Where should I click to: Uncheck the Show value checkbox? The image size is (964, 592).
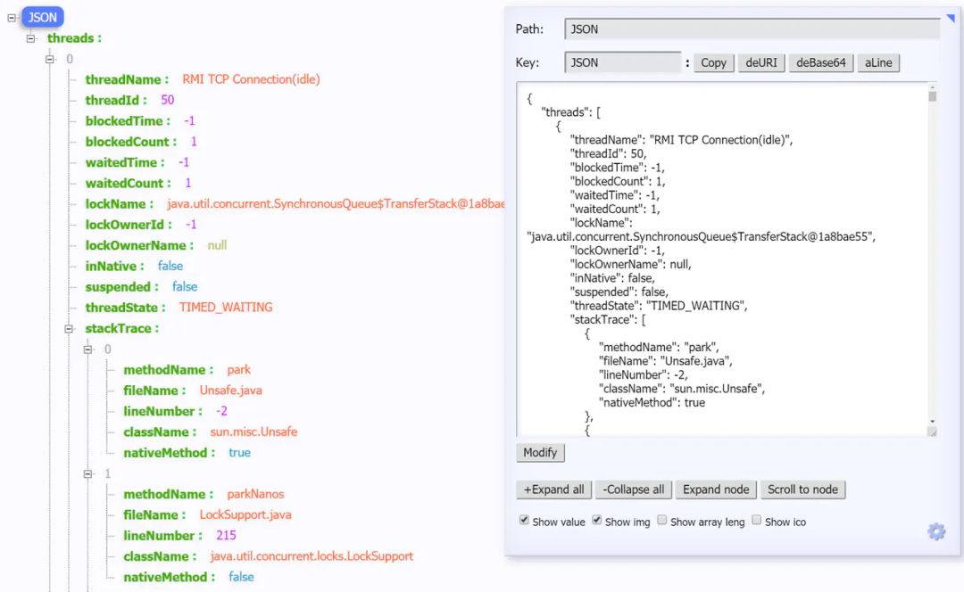point(523,521)
